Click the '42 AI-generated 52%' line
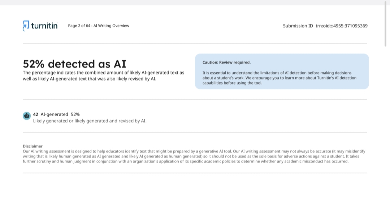 pos(56,114)
